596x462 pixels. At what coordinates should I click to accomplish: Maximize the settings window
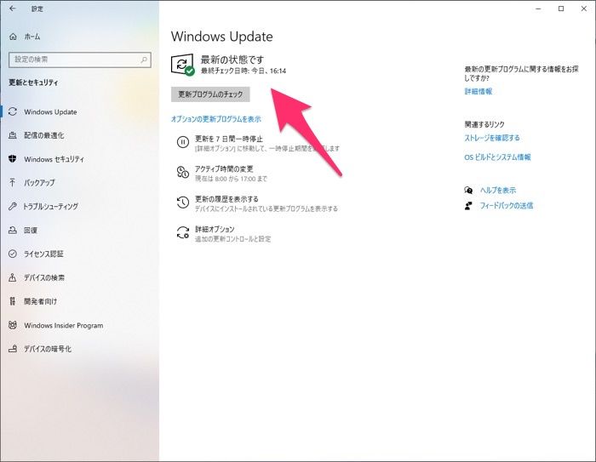coord(561,9)
